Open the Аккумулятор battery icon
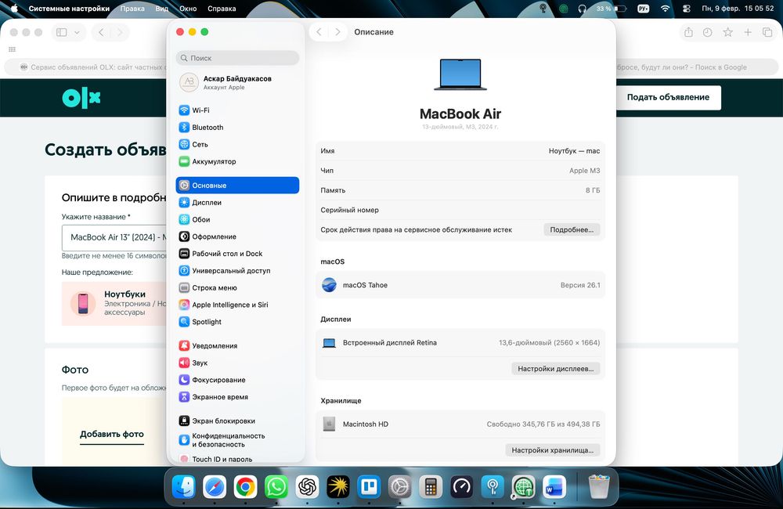Viewport: 783px width, 509px height. [184, 161]
